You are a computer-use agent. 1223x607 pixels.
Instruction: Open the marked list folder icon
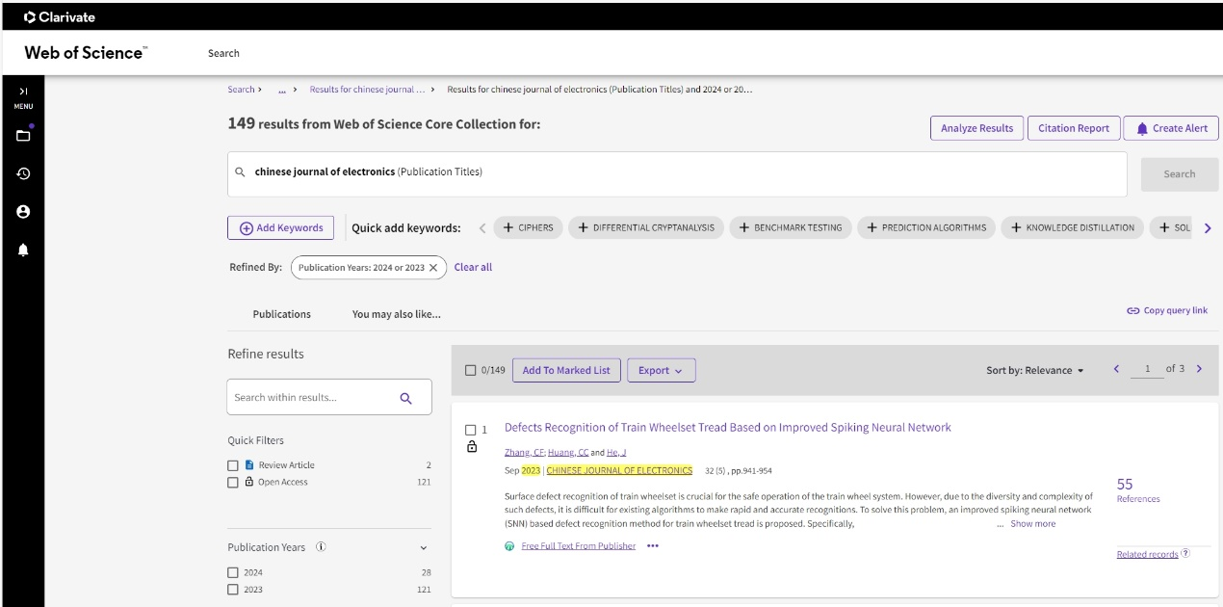tap(23, 136)
